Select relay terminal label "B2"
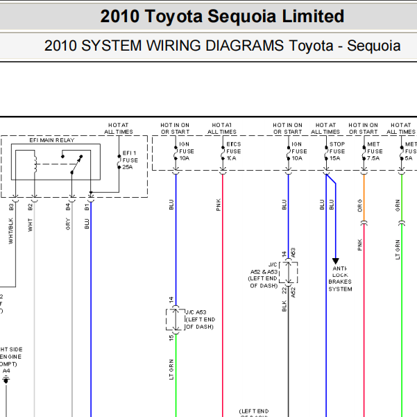Image resolution: width=417 pixels, height=417 pixels. pyautogui.click(x=30, y=207)
